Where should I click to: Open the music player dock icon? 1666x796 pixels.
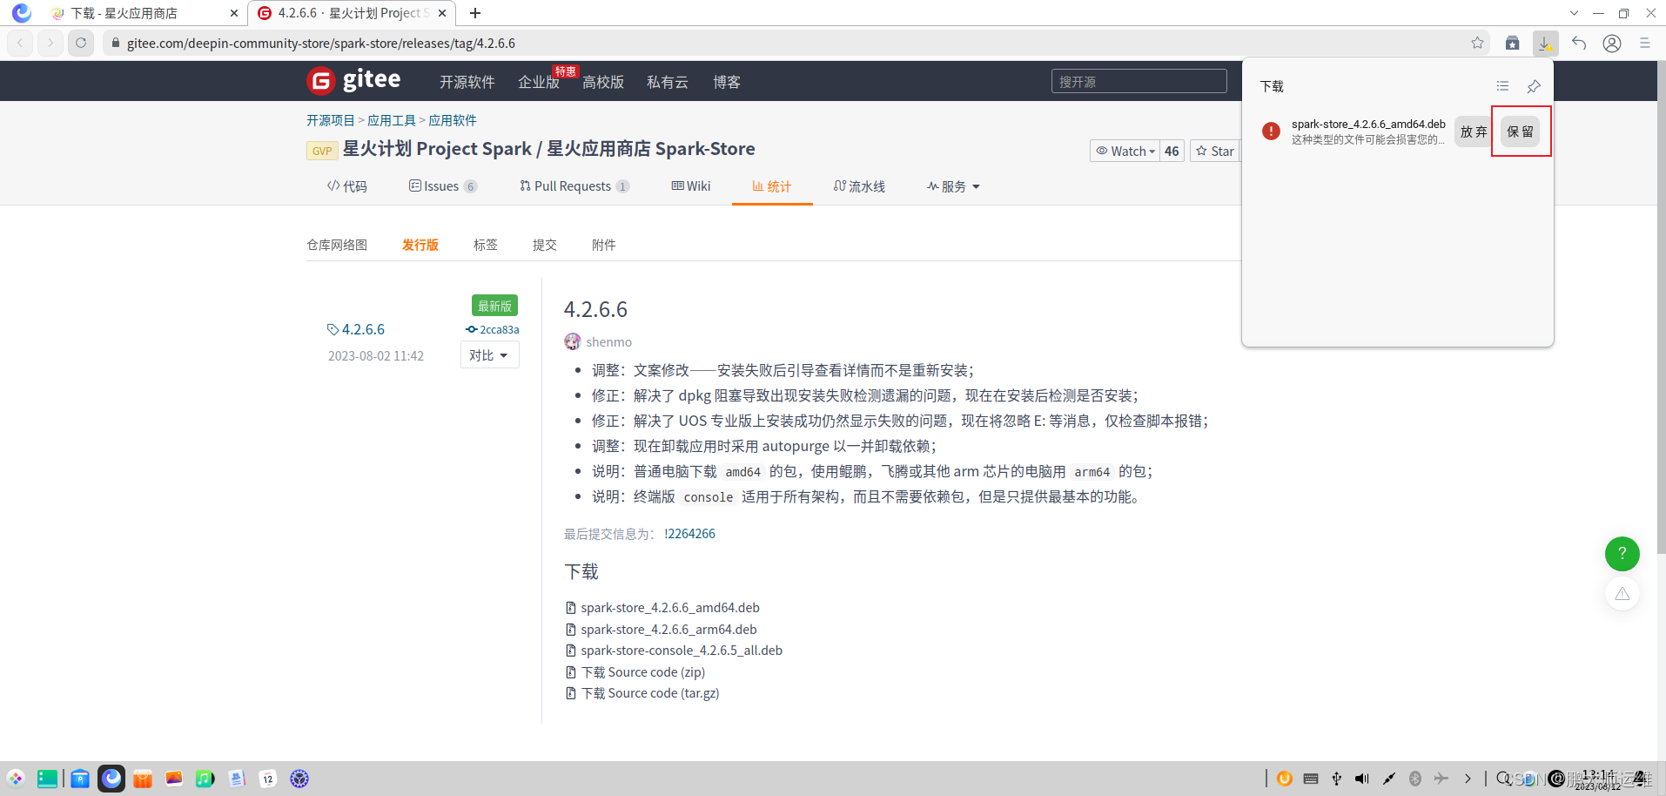click(205, 779)
